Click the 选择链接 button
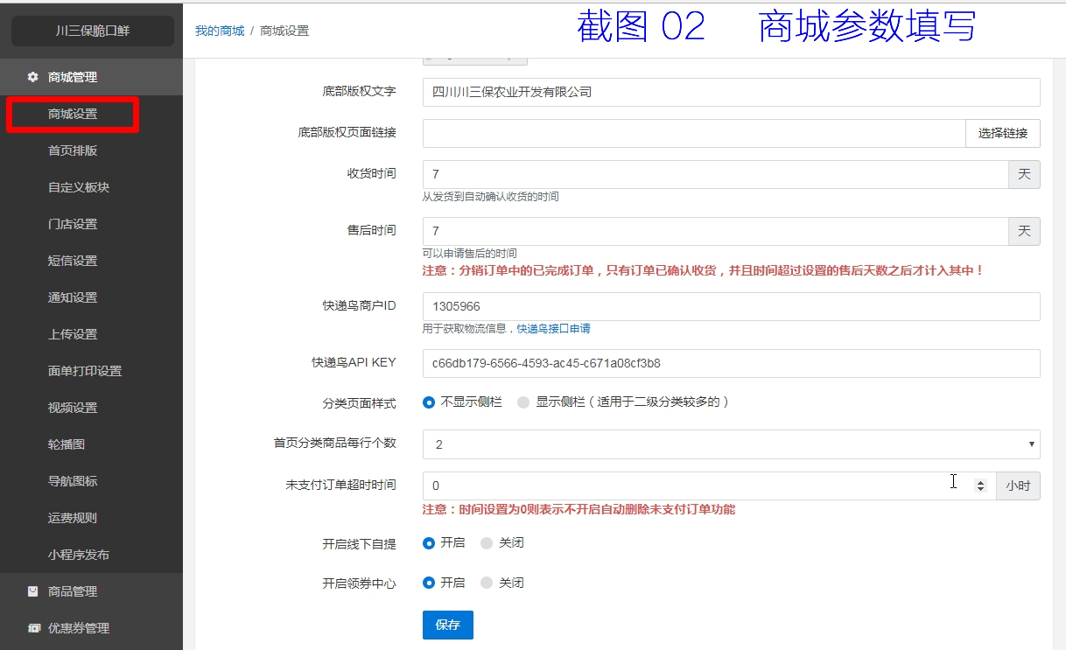This screenshot has width=1066, height=650. [x=1003, y=133]
